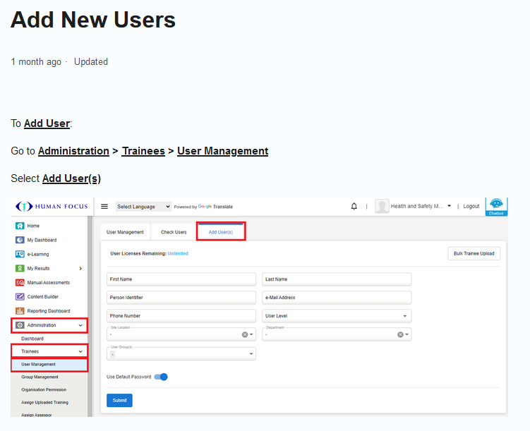Expand the Site Location dropdown arrow
This screenshot has height=431, width=530.
[x=252, y=335]
